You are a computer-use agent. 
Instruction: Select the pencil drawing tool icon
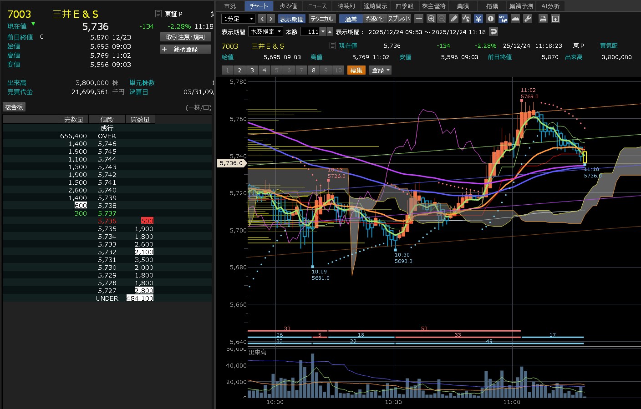click(x=454, y=19)
